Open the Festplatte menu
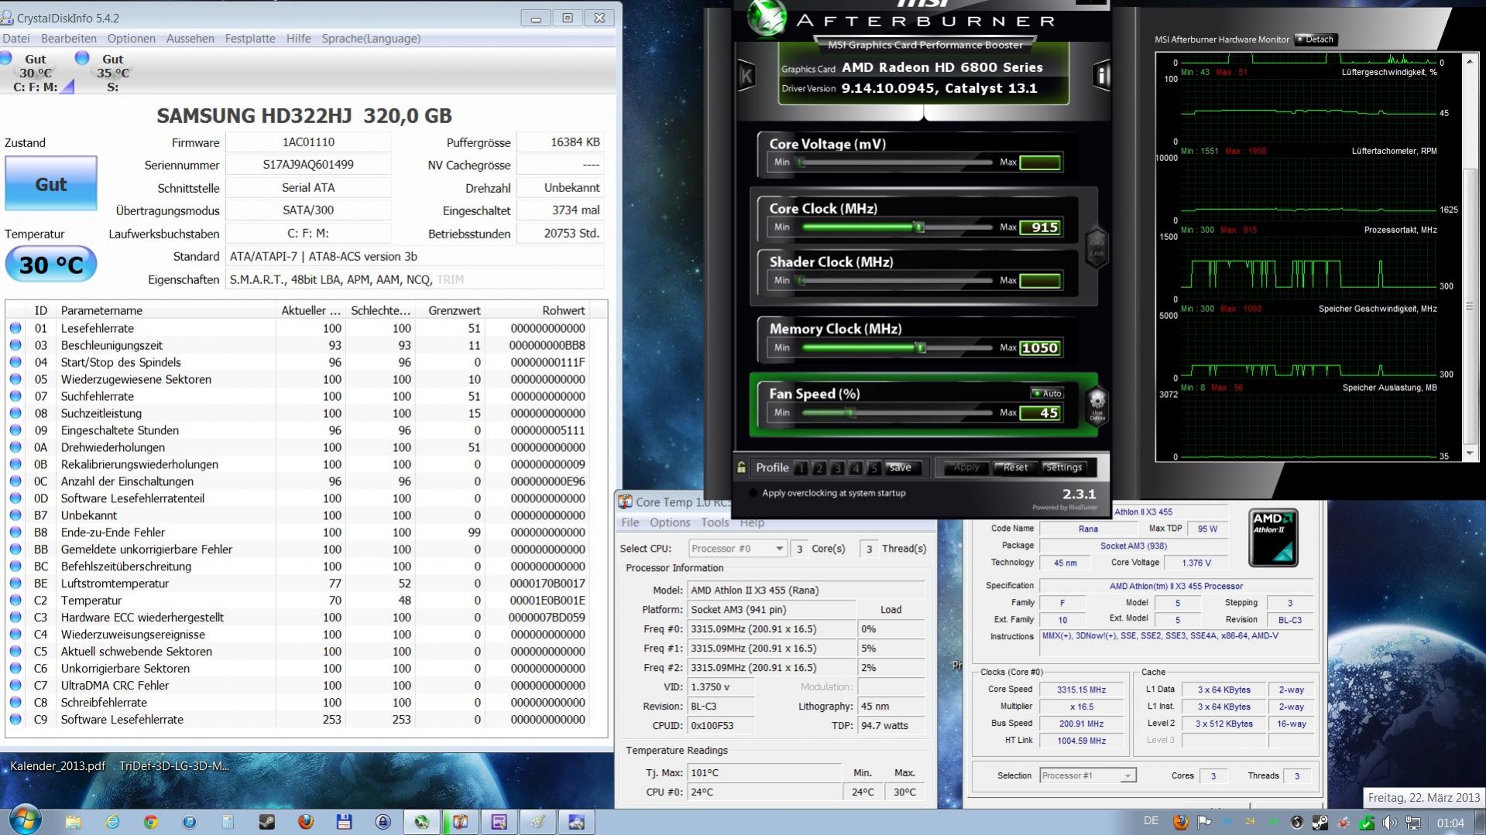Viewport: 1486px width, 835px height. coord(250,39)
